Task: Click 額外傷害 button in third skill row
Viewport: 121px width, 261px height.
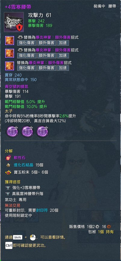Action: 47,68
